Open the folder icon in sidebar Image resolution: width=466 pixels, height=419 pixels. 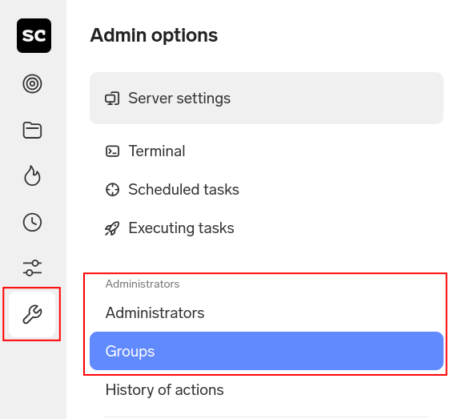tap(32, 131)
